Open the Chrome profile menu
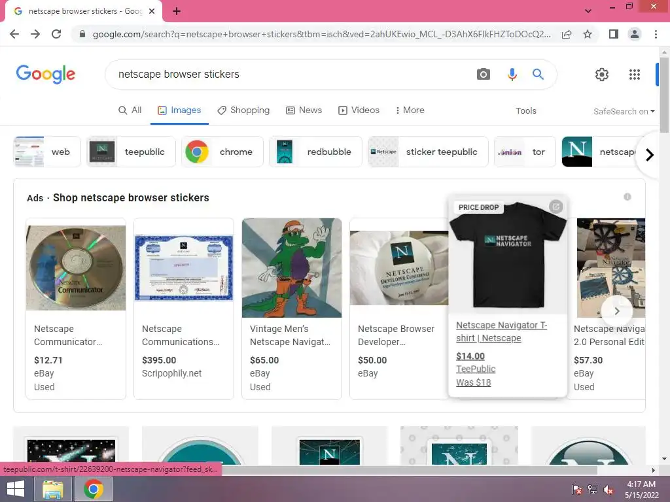Image resolution: width=670 pixels, height=502 pixels. (635, 34)
